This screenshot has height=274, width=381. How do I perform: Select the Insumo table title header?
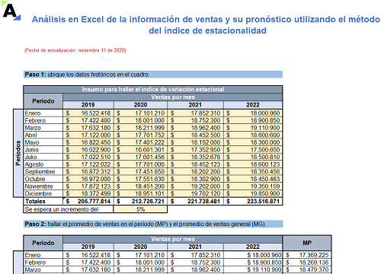(x=153, y=90)
